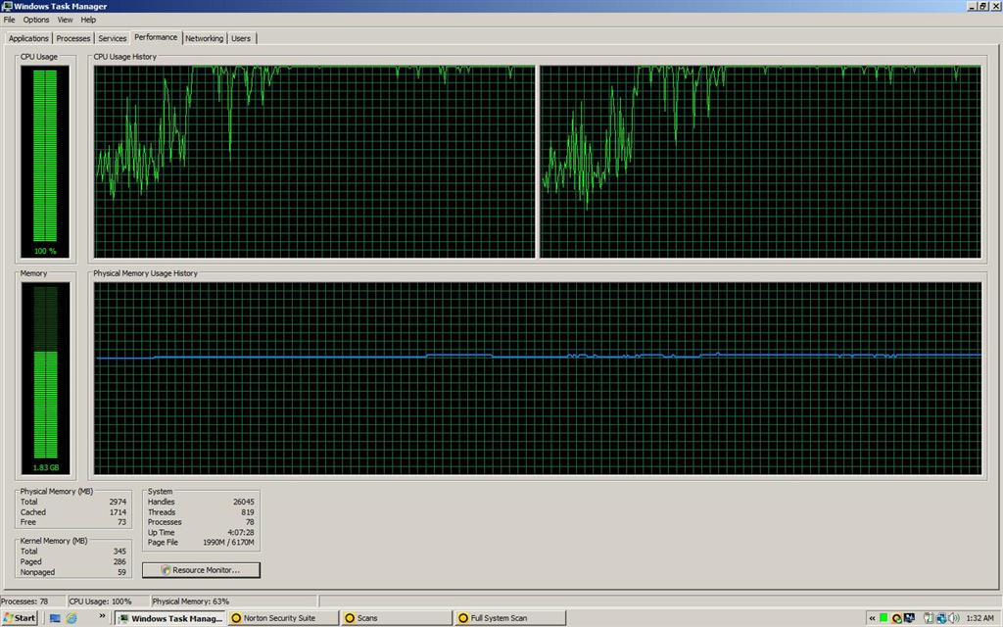
Task: Click status bar CPU Usage: 100%
Action: point(101,602)
